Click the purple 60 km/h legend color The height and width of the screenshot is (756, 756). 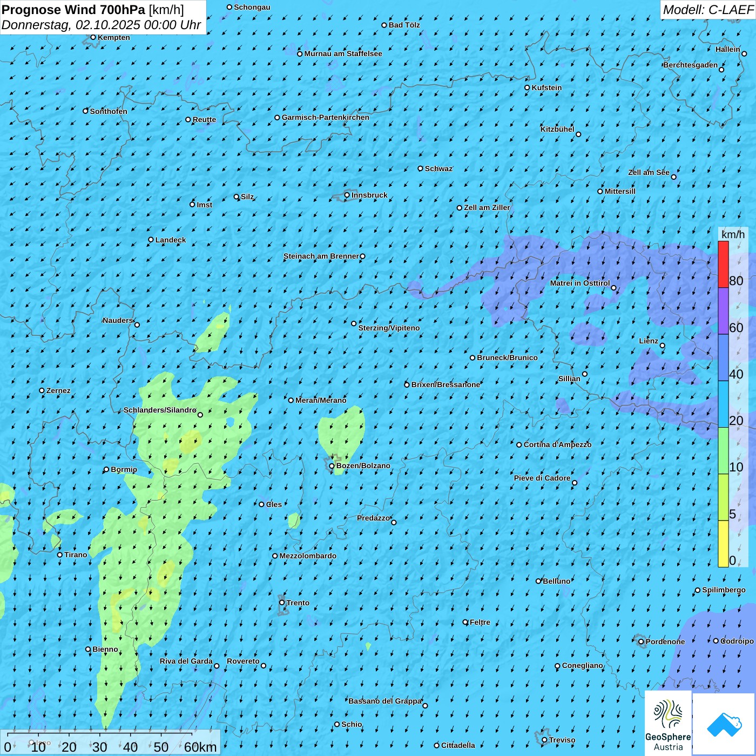coord(723,311)
